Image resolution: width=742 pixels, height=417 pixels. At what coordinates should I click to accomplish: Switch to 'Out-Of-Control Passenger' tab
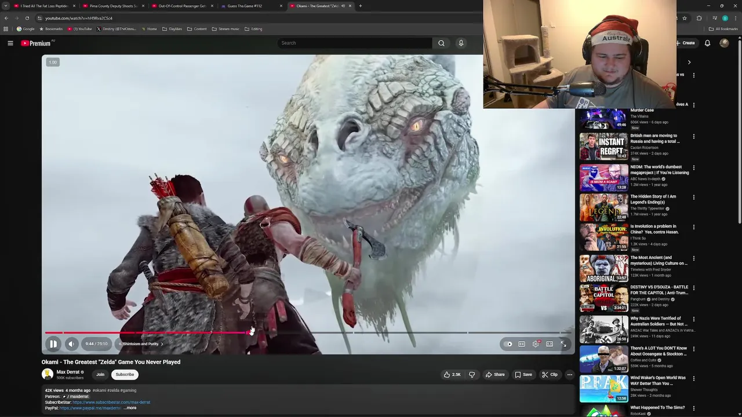tap(182, 6)
